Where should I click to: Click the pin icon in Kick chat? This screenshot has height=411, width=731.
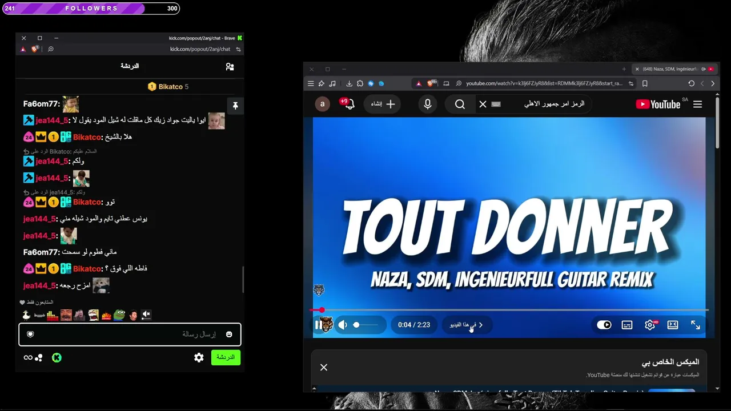(235, 106)
